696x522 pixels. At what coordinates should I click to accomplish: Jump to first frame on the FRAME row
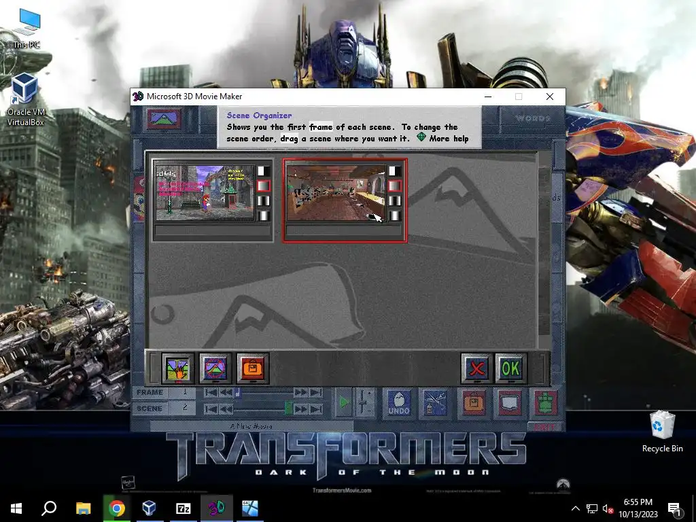tap(211, 392)
